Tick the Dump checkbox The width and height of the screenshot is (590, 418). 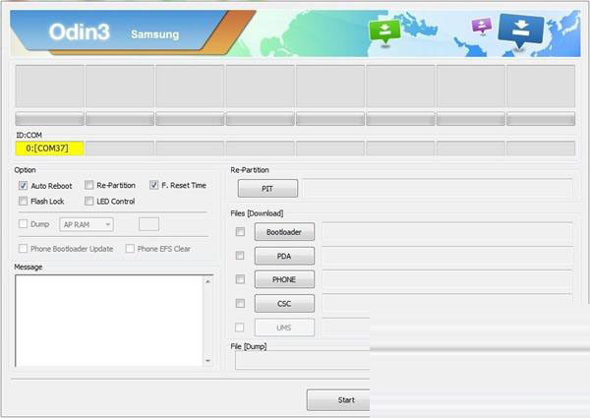pos(23,224)
